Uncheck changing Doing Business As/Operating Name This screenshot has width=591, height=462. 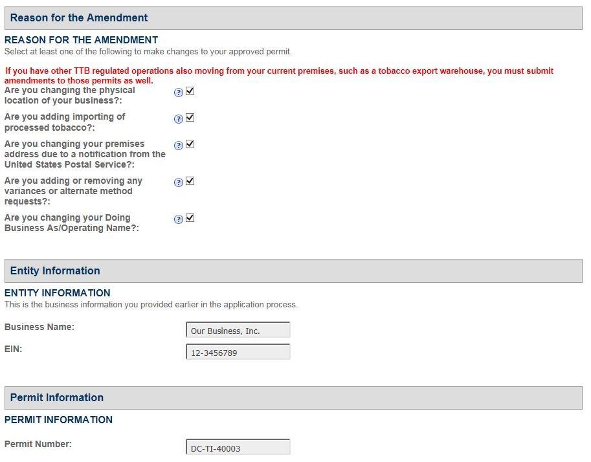tap(190, 218)
